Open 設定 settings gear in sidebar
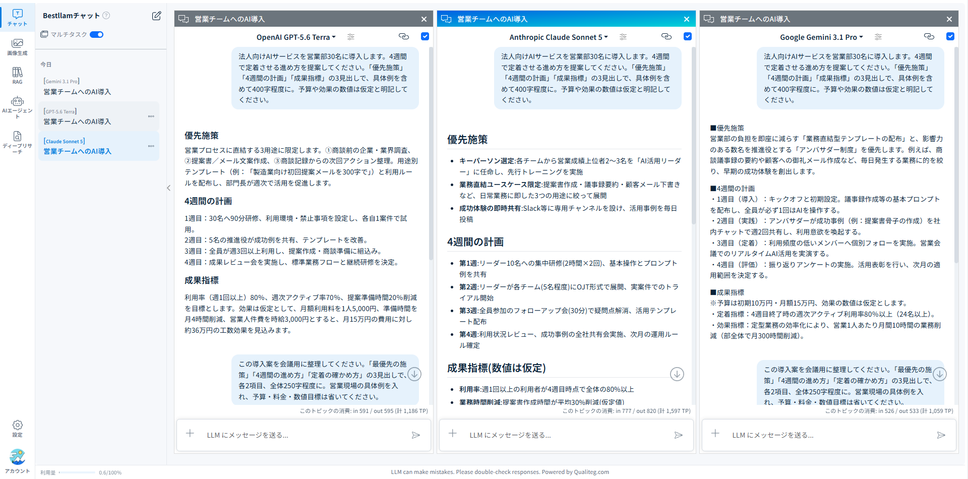Viewport: 968px width, 479px height. click(x=17, y=429)
